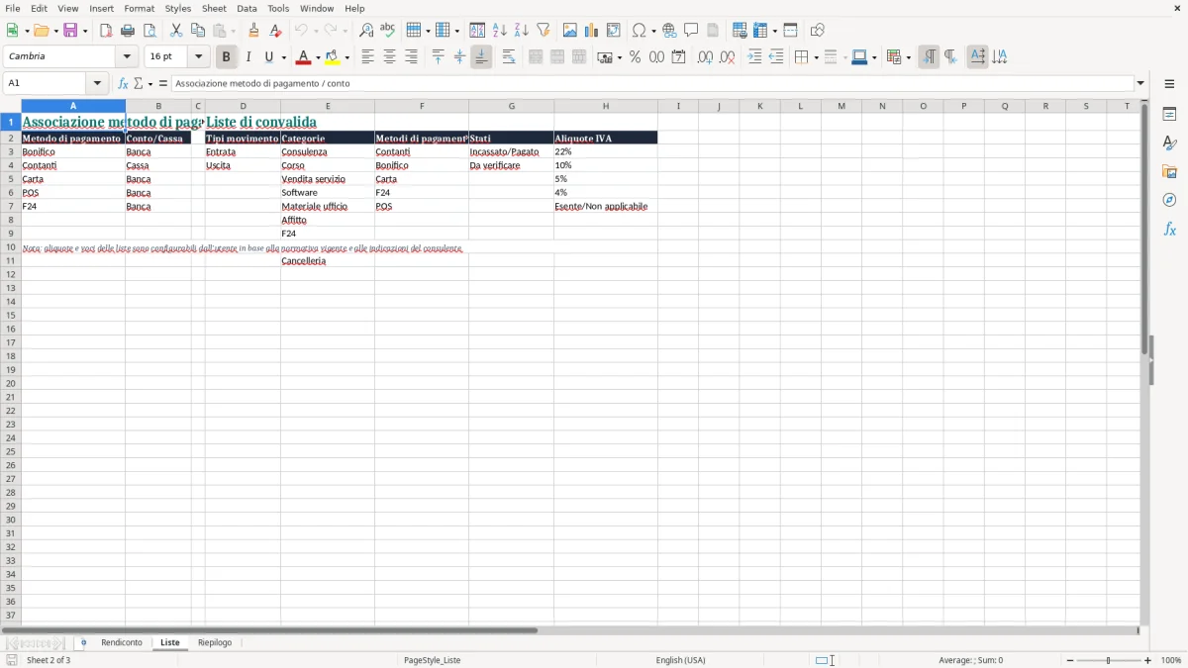Open conditional formatting dropdown arrow

pos(907,57)
